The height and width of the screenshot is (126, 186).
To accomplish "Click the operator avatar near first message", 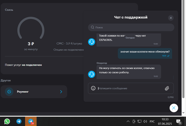I will 91,42.
